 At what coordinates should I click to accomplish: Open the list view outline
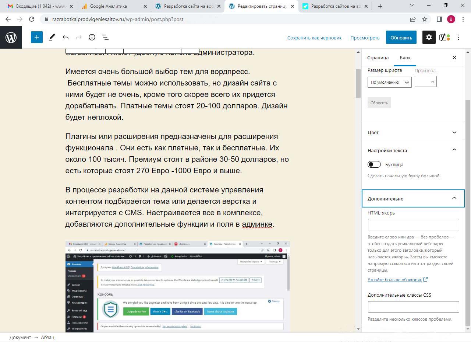(x=105, y=37)
